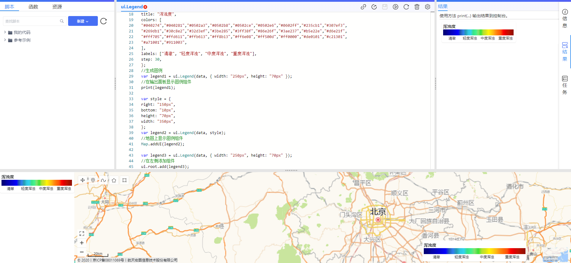Toggle map fullscreen mode
This screenshot has height=263, width=571.
(82, 234)
